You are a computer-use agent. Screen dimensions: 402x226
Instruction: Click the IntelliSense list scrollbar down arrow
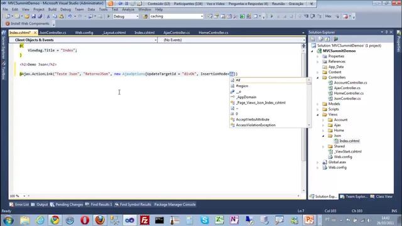coord(309,125)
